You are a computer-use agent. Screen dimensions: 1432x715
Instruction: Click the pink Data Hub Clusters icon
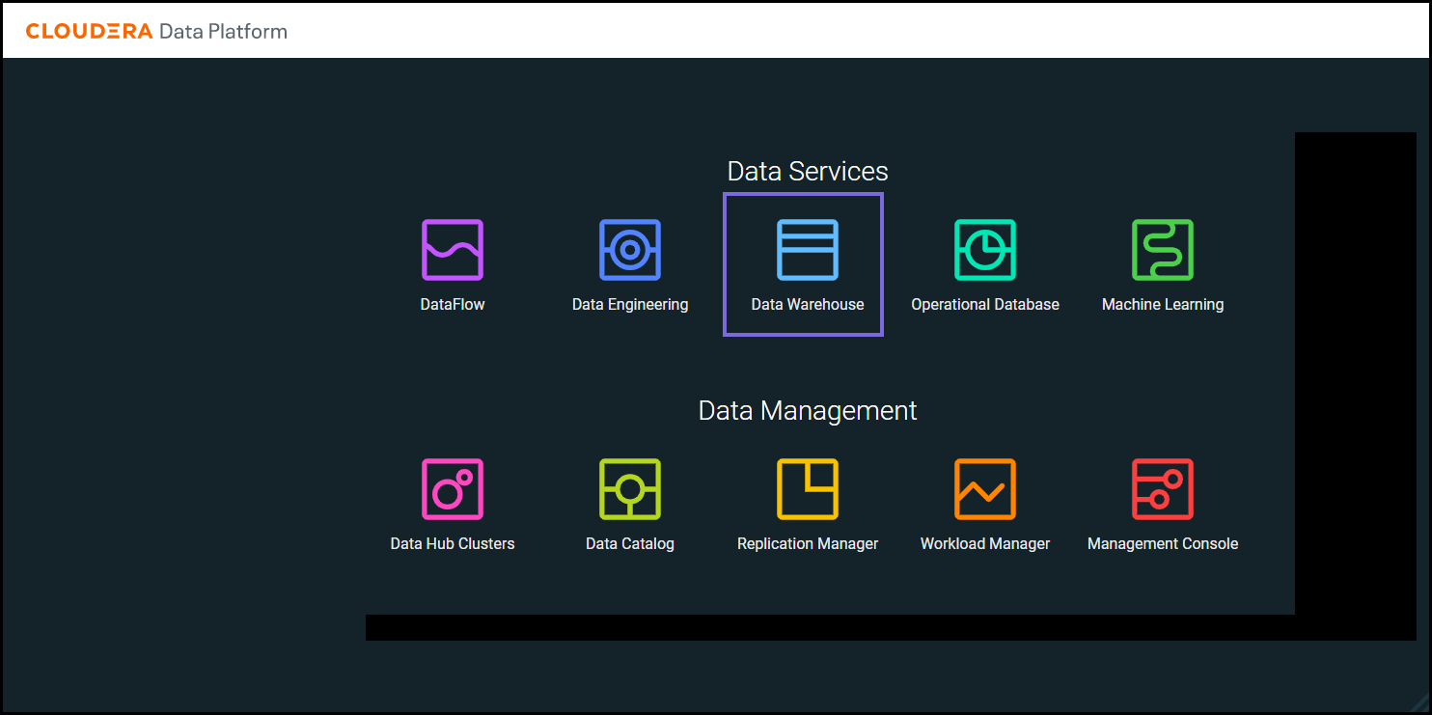(x=453, y=489)
